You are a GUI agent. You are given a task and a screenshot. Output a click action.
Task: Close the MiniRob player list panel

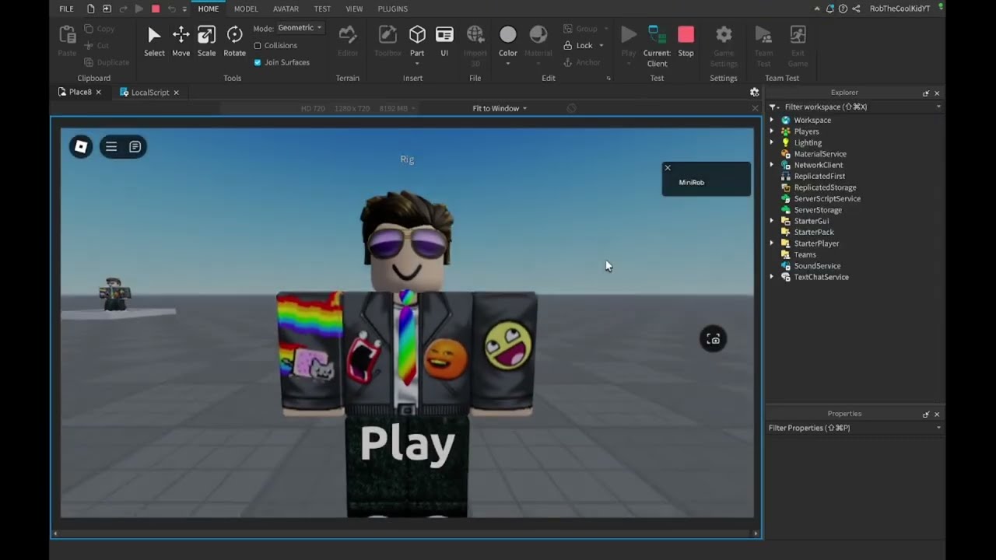click(x=667, y=167)
